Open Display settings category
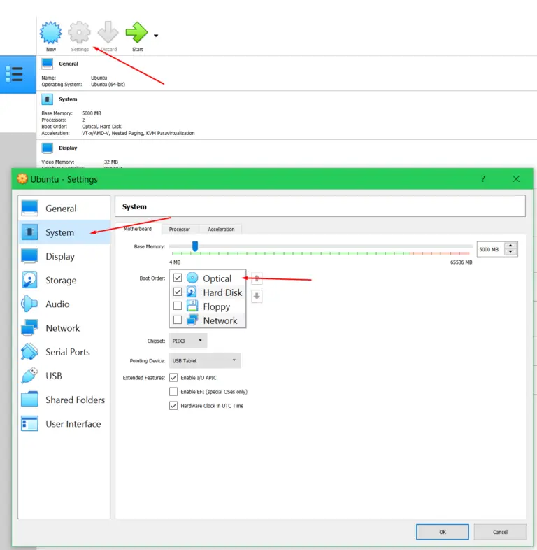Screen dimensions: 537x550 click(64, 256)
